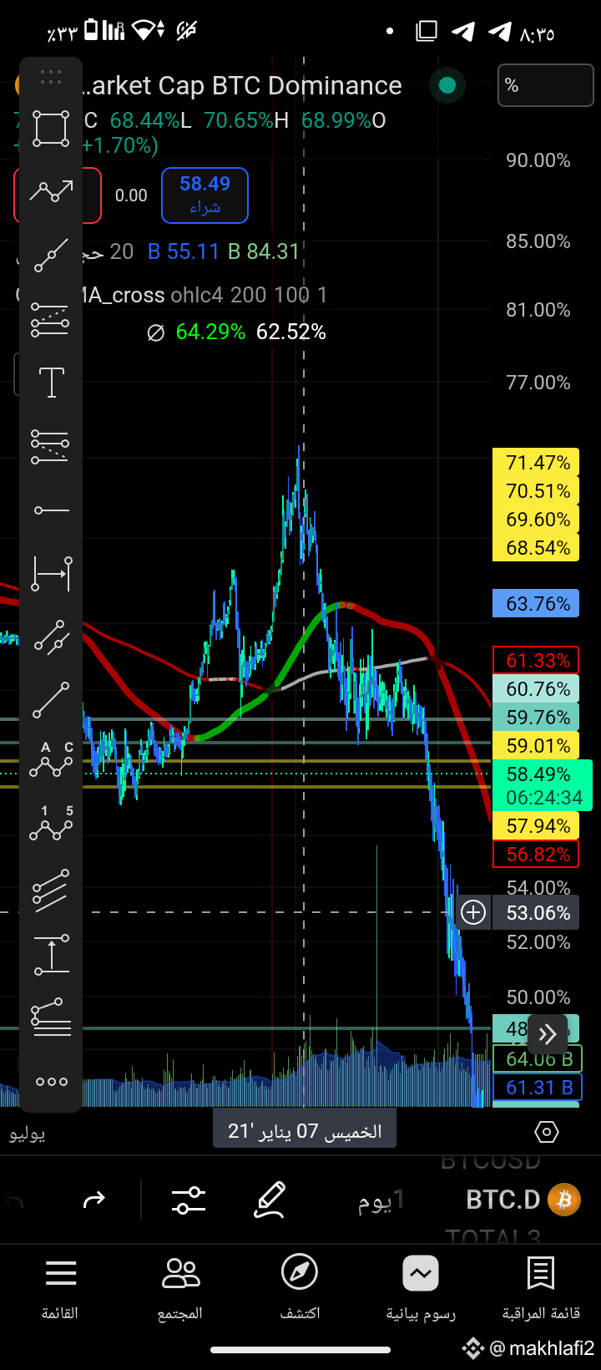Screen dimensions: 601x1370
Task: Select the date price range measure tool
Action: point(51,574)
